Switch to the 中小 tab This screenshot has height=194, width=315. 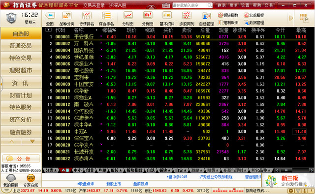coord(78,170)
